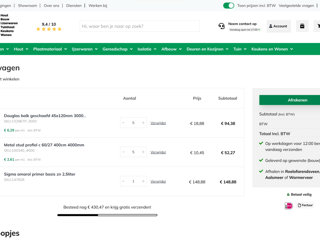Expand the Hout dropdown menu

(x=21, y=49)
